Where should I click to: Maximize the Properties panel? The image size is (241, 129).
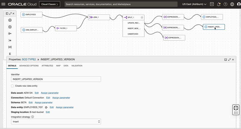pos(229,60)
